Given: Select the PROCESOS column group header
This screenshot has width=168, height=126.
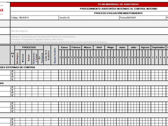Looking at the screenshot, I should [x=29, y=47].
